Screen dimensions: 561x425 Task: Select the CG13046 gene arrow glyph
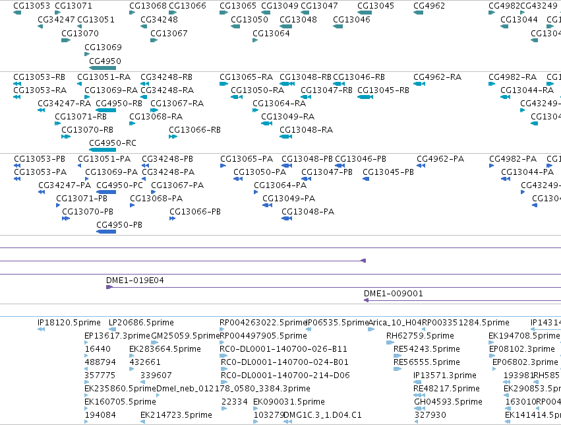click(338, 26)
